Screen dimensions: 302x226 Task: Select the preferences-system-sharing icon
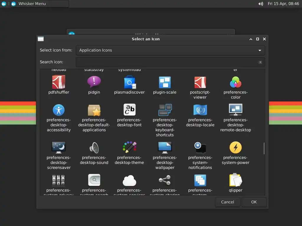[x=165, y=180]
